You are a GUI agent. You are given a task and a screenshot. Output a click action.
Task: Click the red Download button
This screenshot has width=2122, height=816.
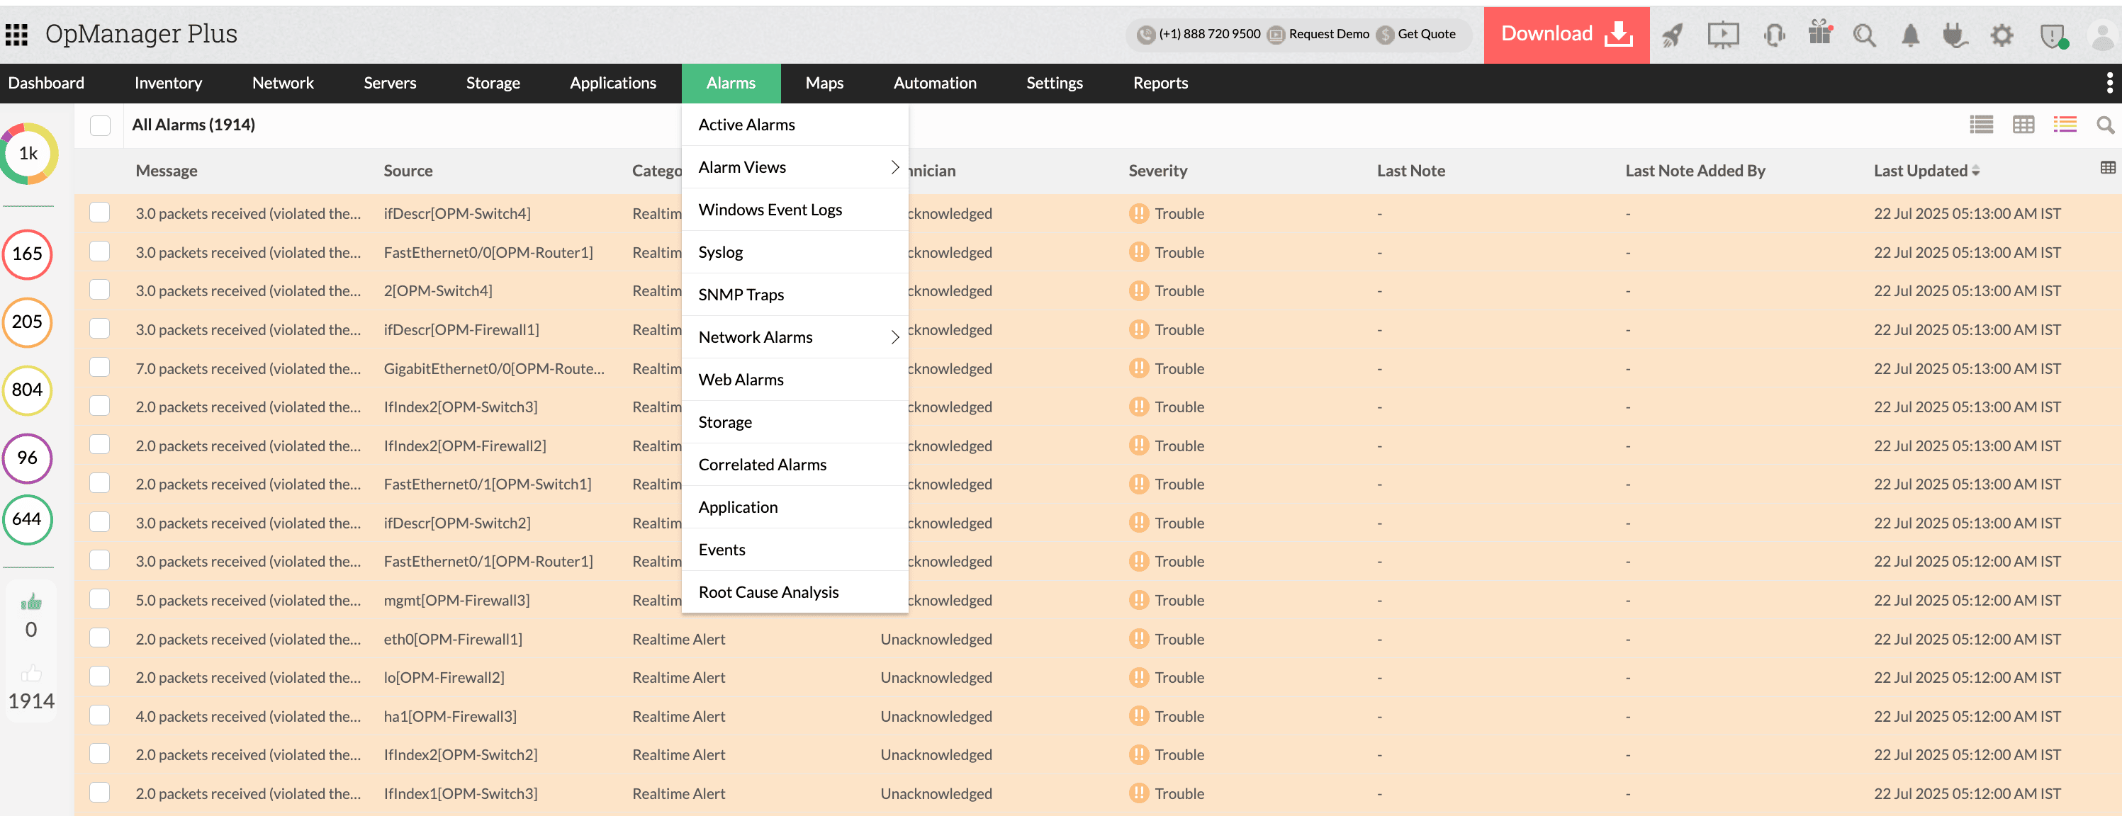click(x=1566, y=35)
